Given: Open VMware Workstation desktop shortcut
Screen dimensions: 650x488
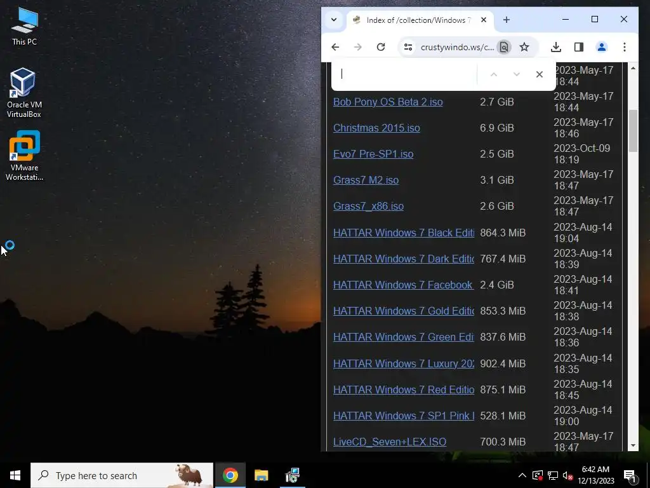Looking at the screenshot, I should (24, 156).
